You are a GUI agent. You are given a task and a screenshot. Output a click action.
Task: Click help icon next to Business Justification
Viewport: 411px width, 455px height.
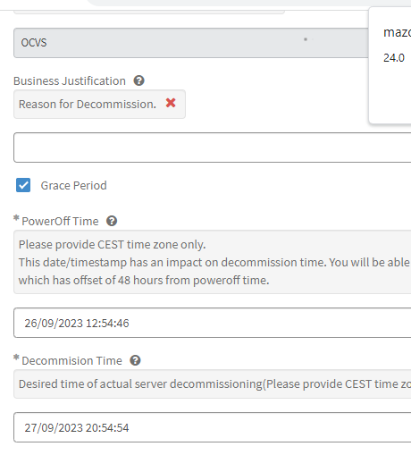[x=138, y=80]
